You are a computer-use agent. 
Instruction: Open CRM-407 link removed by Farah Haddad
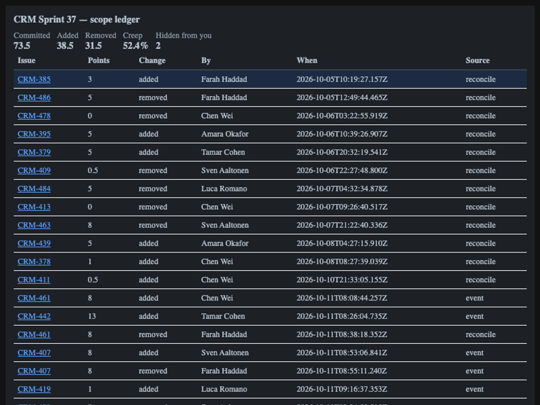point(34,371)
